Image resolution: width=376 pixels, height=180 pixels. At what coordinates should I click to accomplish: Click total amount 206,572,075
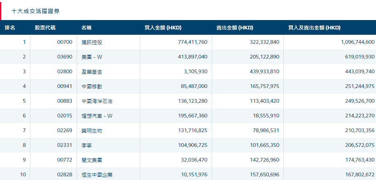(360, 145)
